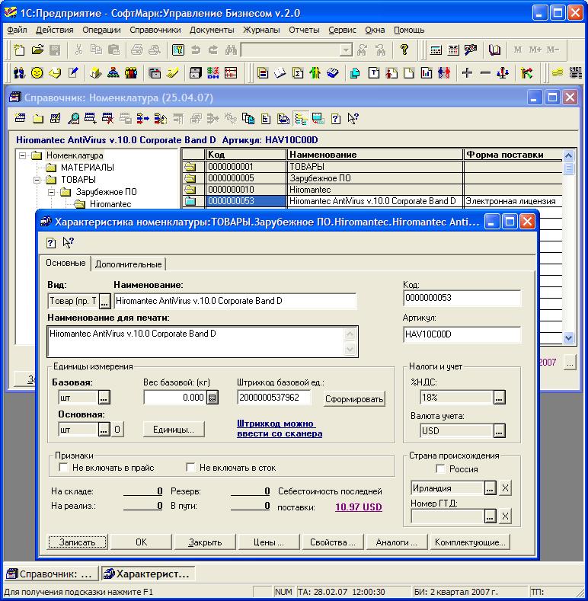Click the Артикул input field HAV10C00D
This screenshot has height=601, width=588.
[462, 334]
